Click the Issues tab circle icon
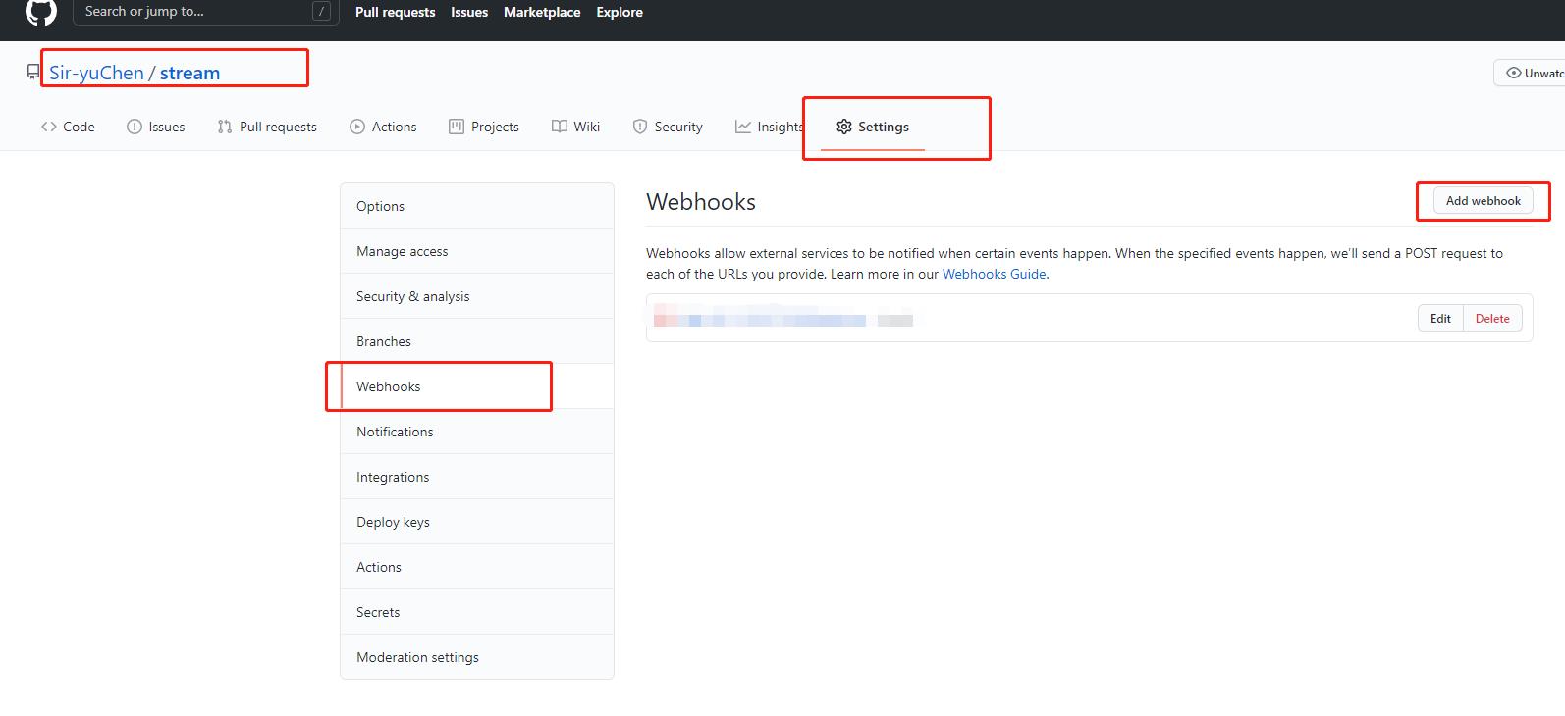The height and width of the screenshot is (716, 1565). click(x=135, y=127)
